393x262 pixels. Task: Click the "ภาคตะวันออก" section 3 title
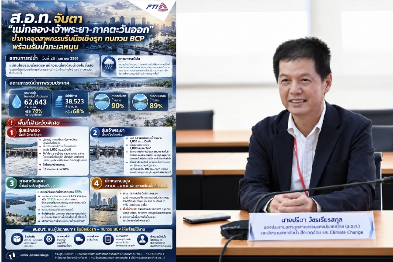tap(32, 180)
